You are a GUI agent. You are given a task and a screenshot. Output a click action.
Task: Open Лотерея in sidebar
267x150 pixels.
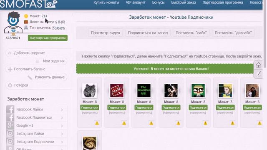(21, 85)
